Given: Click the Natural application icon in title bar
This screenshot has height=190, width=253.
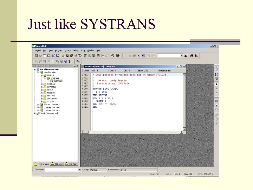Looking at the screenshot, I should [33, 46].
